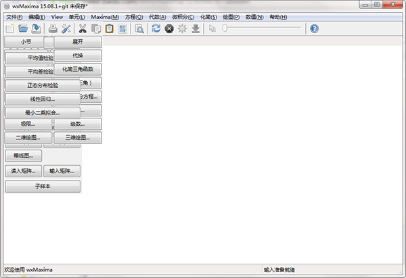Open the 帮助(H) menu

pos(278,17)
